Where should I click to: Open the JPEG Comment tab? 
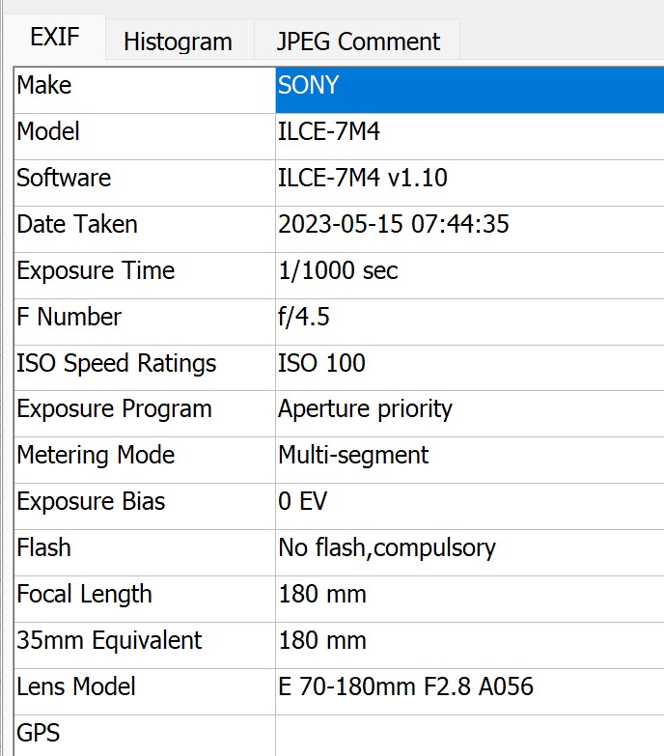[358, 42]
